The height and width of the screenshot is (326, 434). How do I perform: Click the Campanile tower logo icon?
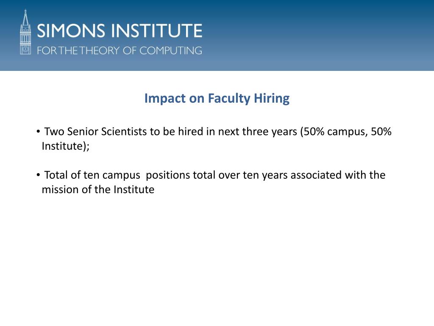[25, 32]
